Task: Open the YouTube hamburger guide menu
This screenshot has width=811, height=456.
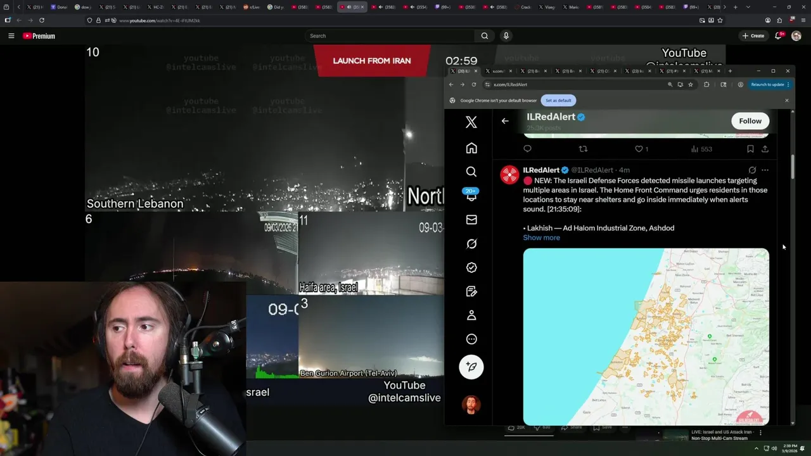Action: 11,36
